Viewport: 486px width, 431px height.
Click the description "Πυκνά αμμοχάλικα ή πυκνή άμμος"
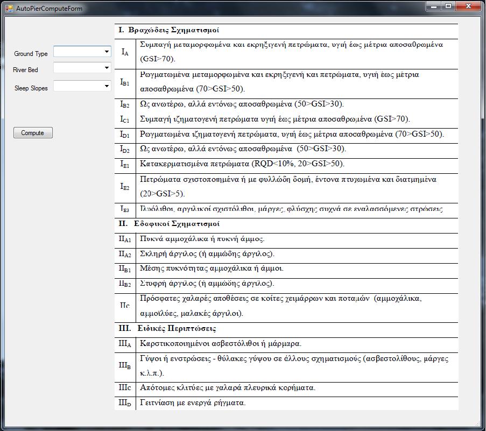pyautogui.click(x=202, y=239)
